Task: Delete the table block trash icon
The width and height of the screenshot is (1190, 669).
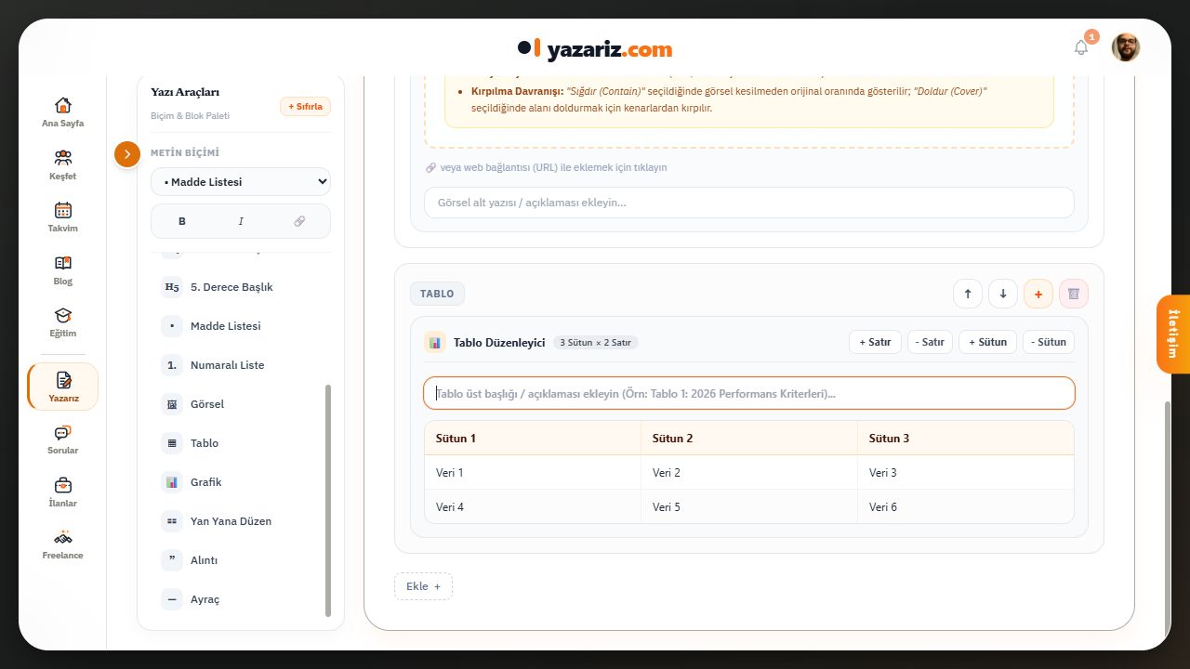Action: tap(1074, 294)
